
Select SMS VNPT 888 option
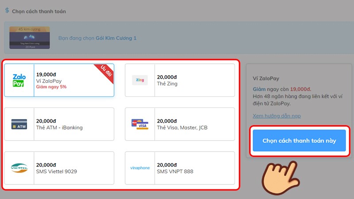tap(180, 168)
